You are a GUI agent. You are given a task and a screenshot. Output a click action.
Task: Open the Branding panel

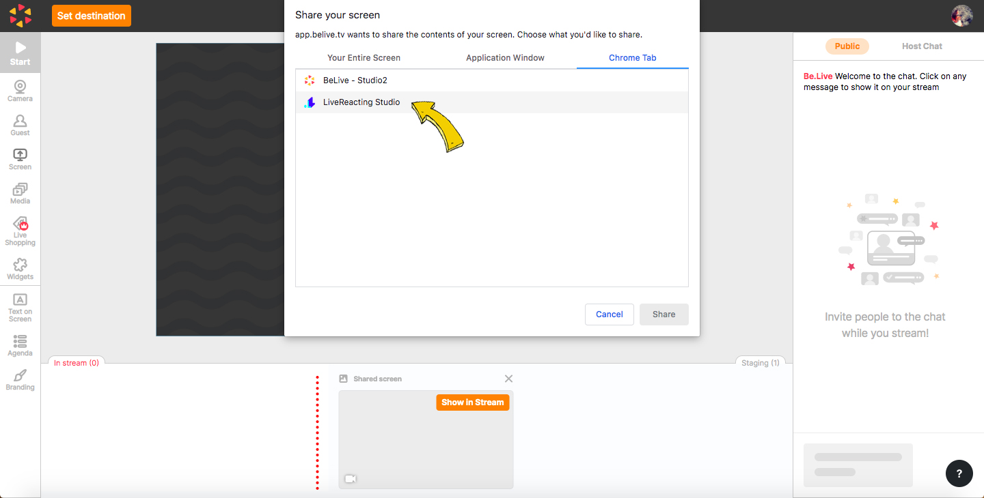(x=20, y=379)
